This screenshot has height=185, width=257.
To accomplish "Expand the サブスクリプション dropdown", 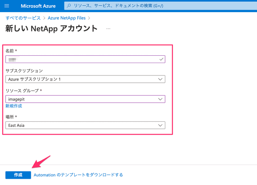I will tap(85, 79).
